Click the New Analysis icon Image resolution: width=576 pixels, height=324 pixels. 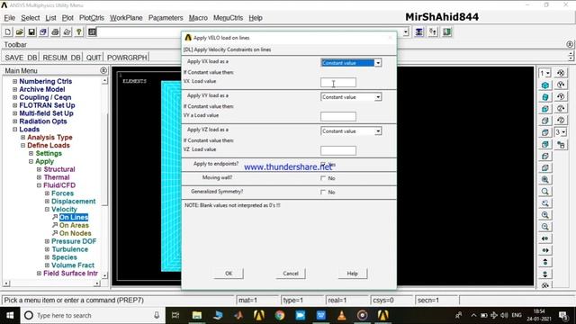point(8,32)
